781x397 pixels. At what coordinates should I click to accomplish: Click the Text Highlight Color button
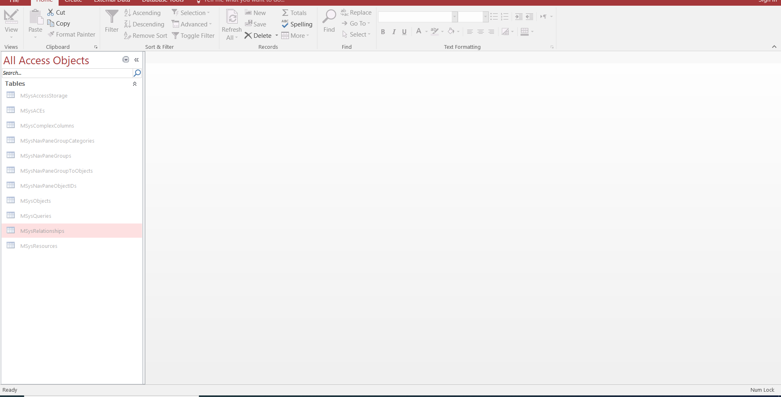click(x=435, y=31)
